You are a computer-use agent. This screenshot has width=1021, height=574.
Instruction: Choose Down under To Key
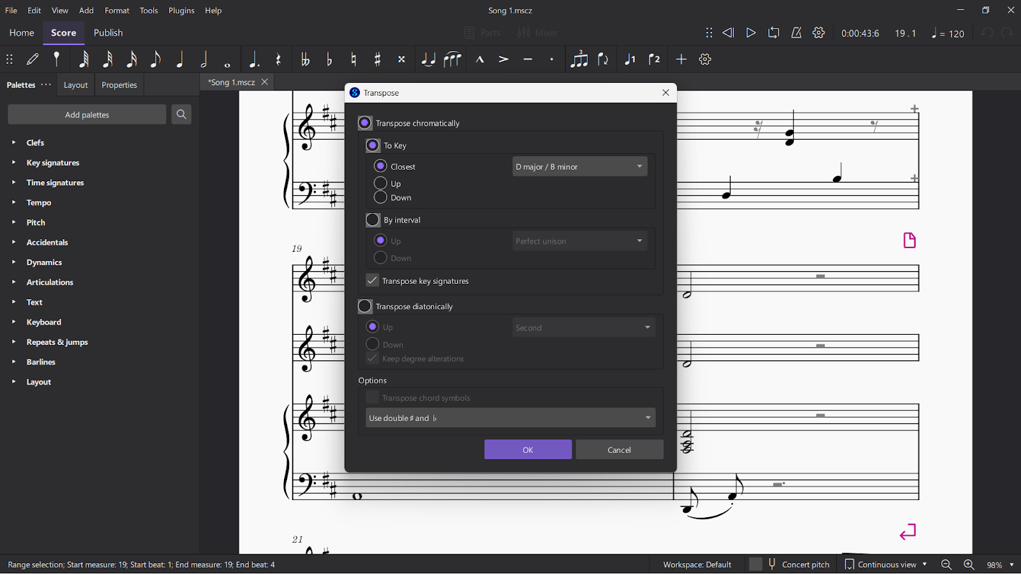(x=380, y=198)
